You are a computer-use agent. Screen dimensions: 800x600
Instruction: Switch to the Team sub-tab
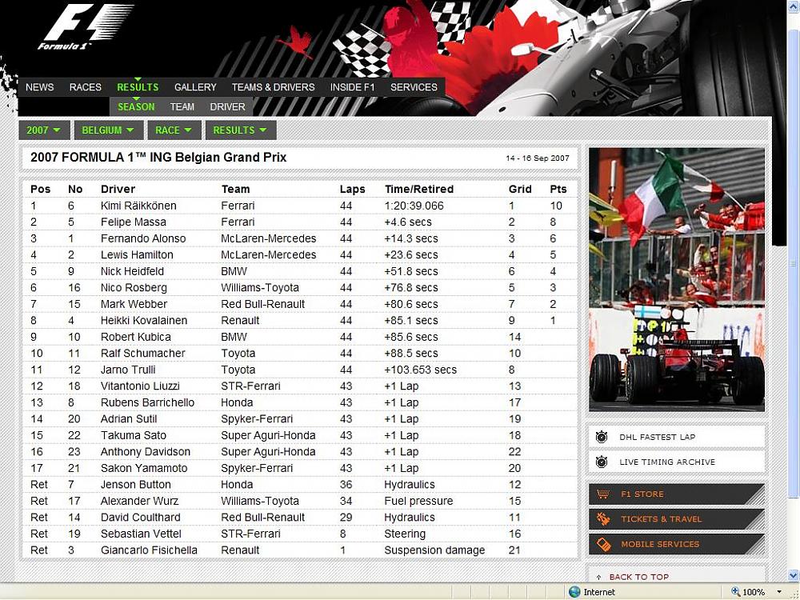point(182,107)
